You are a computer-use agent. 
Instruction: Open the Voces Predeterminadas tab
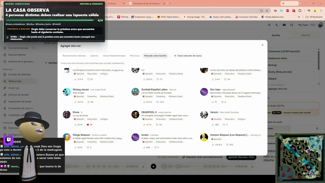tap(114, 56)
